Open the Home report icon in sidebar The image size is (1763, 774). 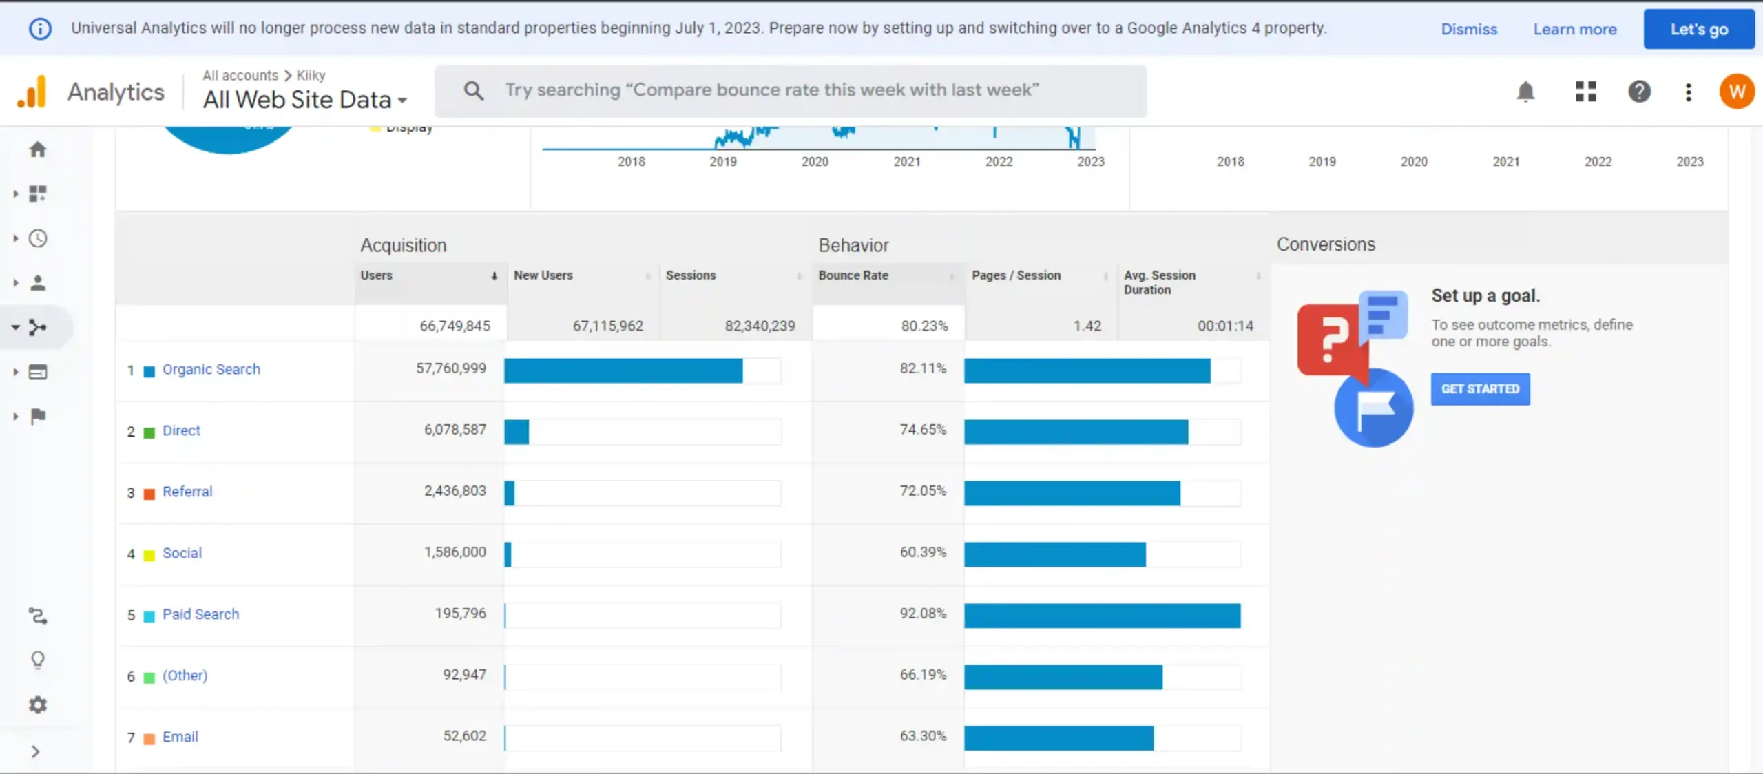(x=38, y=149)
